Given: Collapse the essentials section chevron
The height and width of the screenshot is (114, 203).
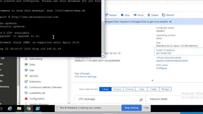Looking at the screenshot, I should pos(152,80).
